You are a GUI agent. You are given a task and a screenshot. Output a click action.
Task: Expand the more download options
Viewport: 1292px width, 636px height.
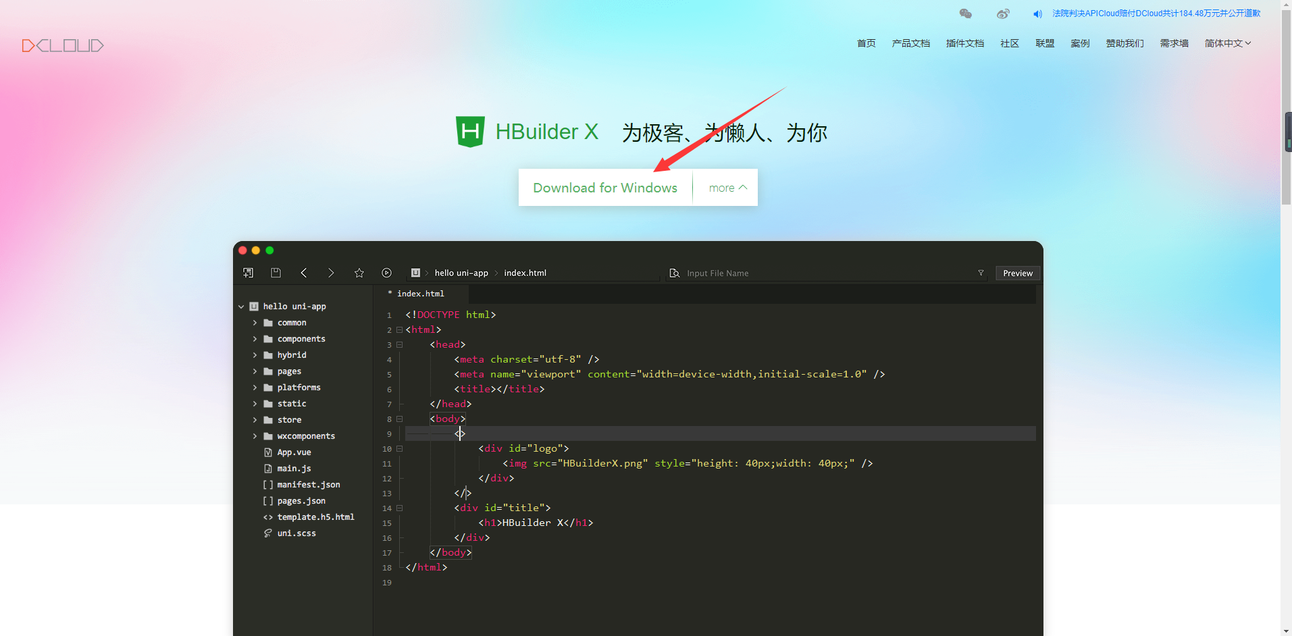pyautogui.click(x=727, y=188)
